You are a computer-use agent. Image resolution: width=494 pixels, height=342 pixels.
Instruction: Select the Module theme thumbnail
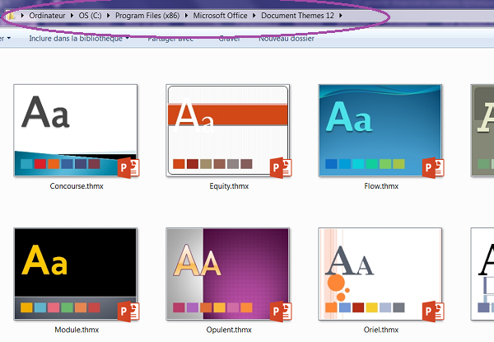coord(76,274)
